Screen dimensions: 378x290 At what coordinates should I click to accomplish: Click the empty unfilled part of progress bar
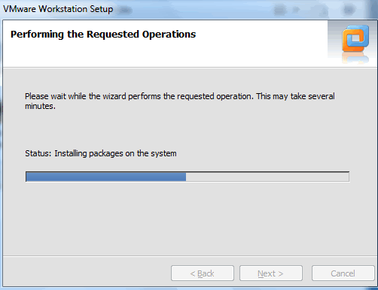267,177
